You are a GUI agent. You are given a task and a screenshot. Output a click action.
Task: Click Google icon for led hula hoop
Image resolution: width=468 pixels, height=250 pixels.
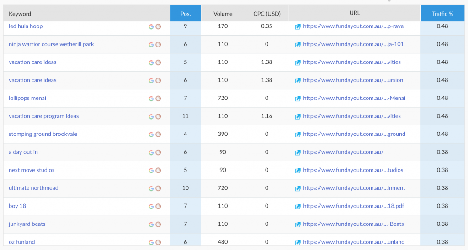pos(151,26)
